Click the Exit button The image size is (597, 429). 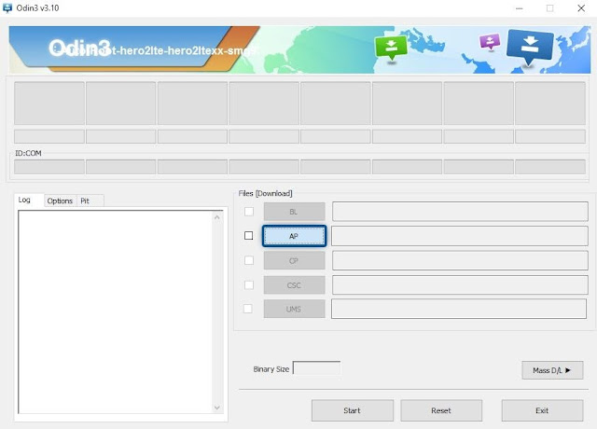(542, 410)
